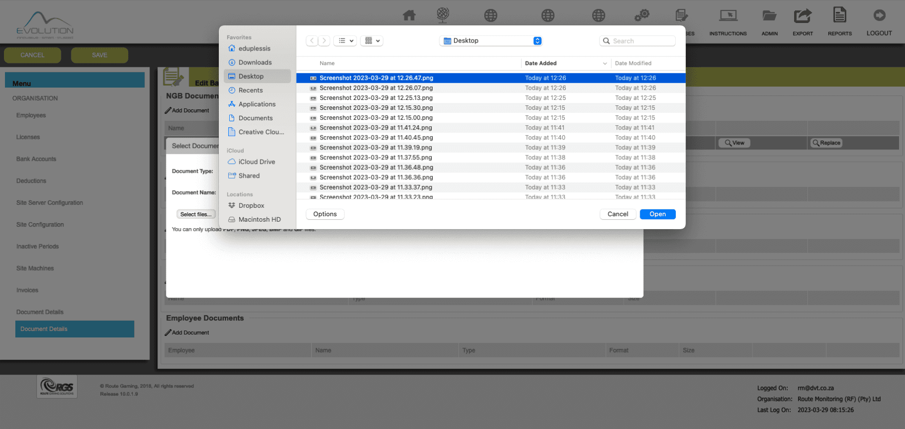Sort by the Name column header
The height and width of the screenshot is (429, 905).
point(327,63)
